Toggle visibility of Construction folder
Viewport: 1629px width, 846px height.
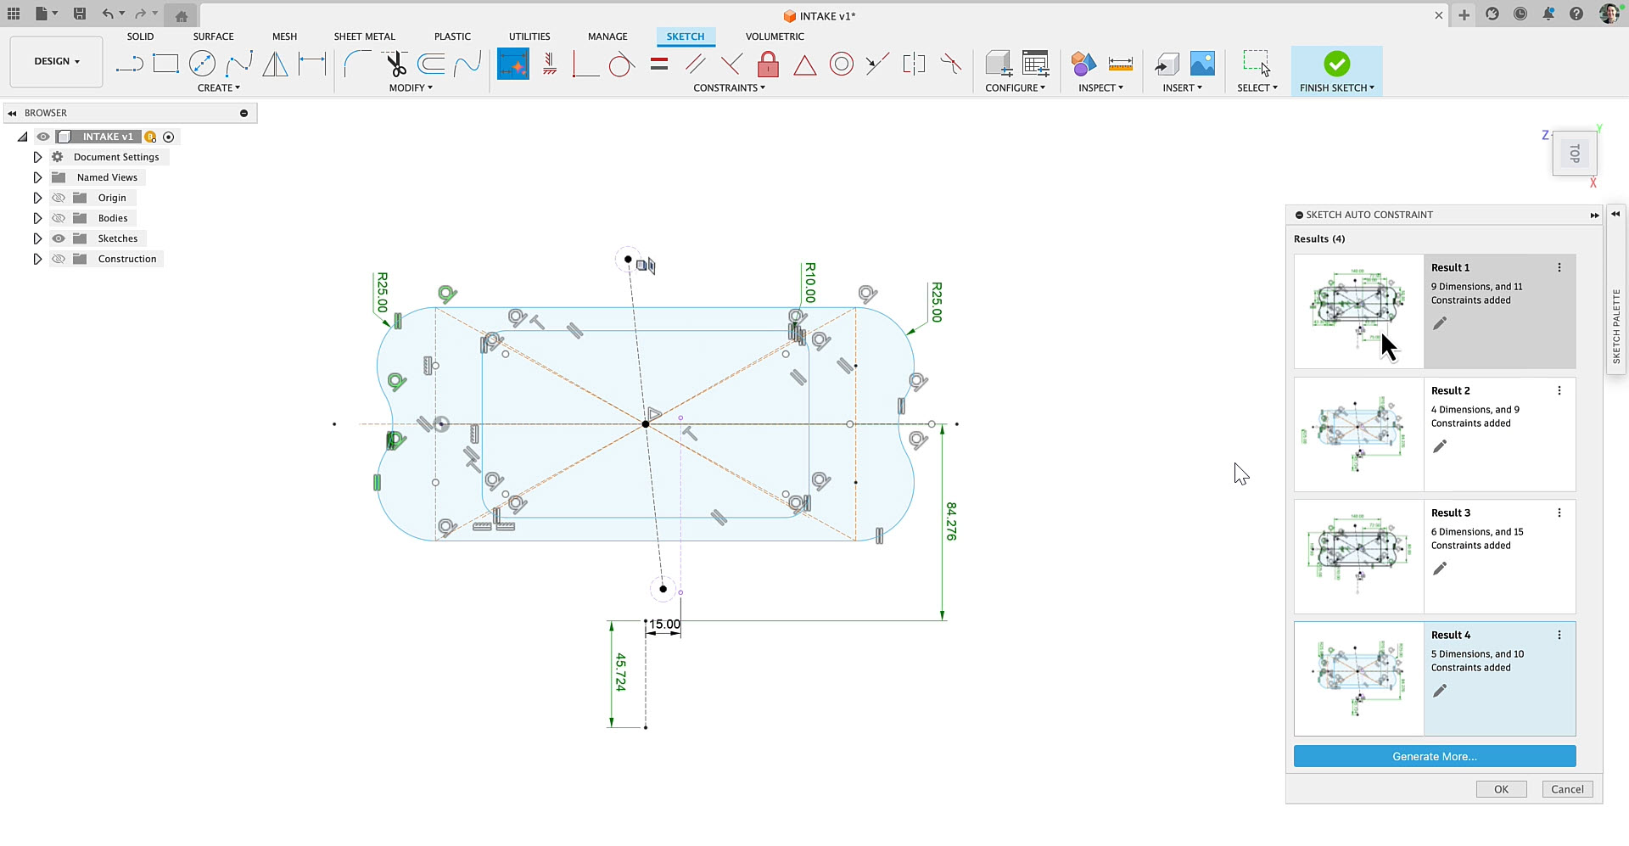(x=59, y=259)
